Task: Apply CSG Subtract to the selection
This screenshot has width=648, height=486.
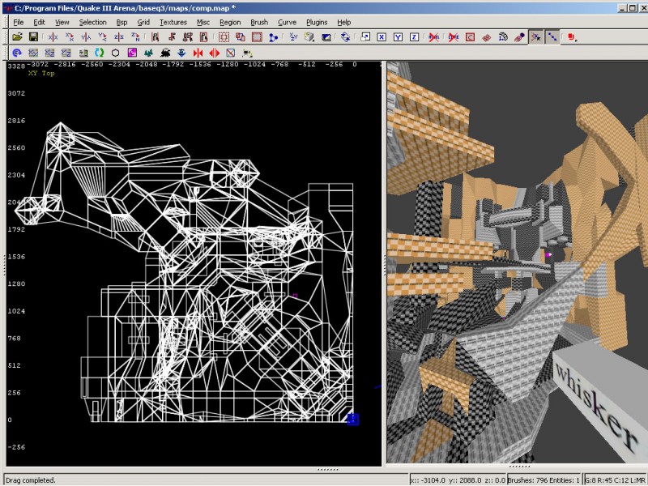Action: point(224,37)
